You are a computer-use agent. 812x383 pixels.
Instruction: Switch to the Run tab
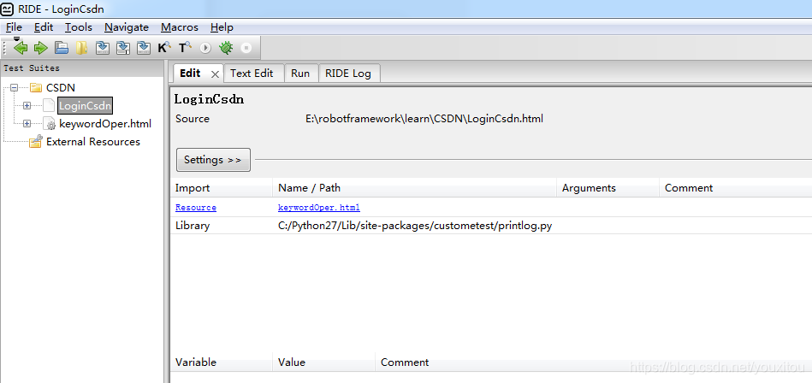[x=300, y=74]
